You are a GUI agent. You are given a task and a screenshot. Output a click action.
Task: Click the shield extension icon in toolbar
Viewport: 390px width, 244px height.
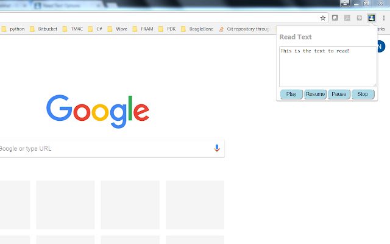click(x=335, y=18)
